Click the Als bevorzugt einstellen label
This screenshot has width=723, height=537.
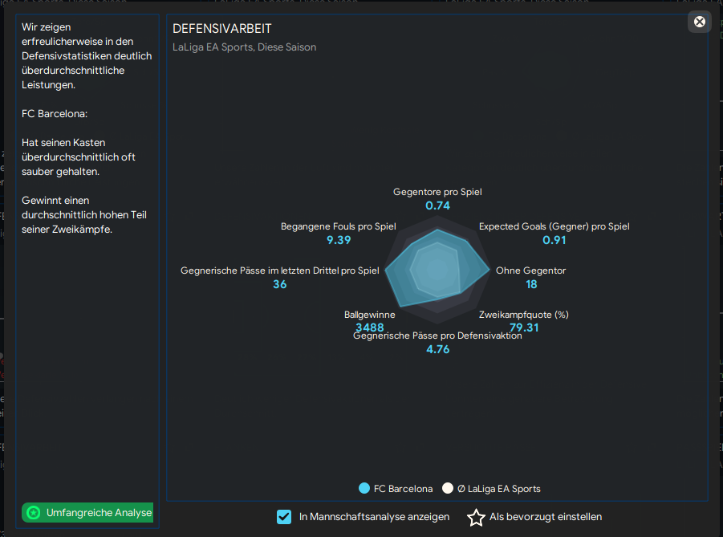click(x=545, y=517)
